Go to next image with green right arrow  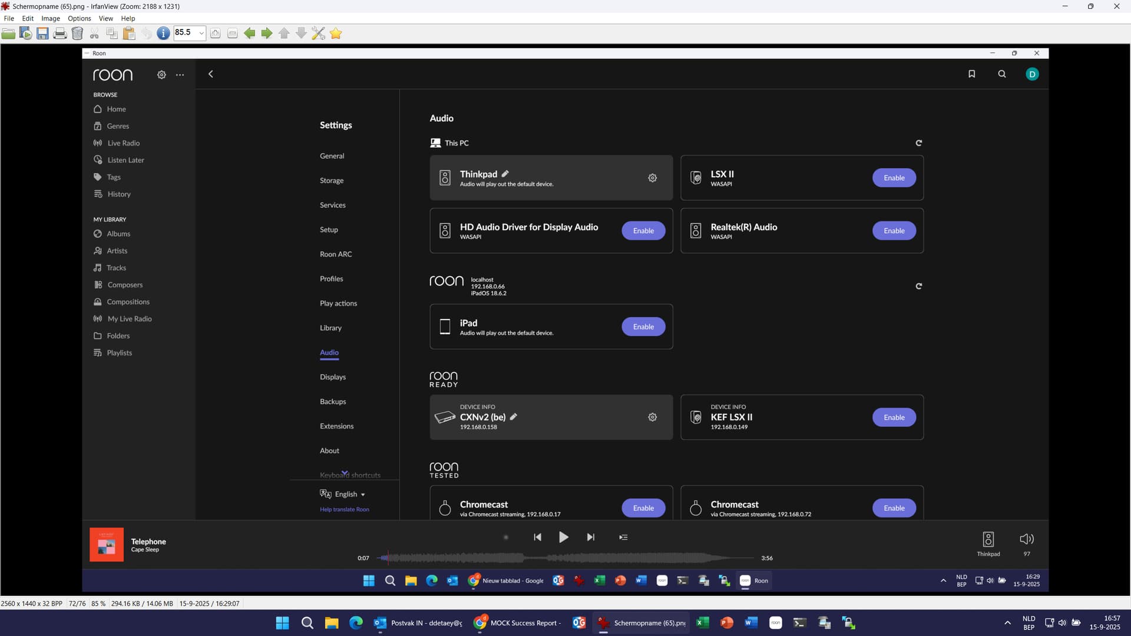pyautogui.click(x=267, y=34)
